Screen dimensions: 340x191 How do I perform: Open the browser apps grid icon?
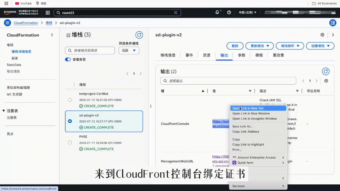pyautogui.click(x=6, y=3)
